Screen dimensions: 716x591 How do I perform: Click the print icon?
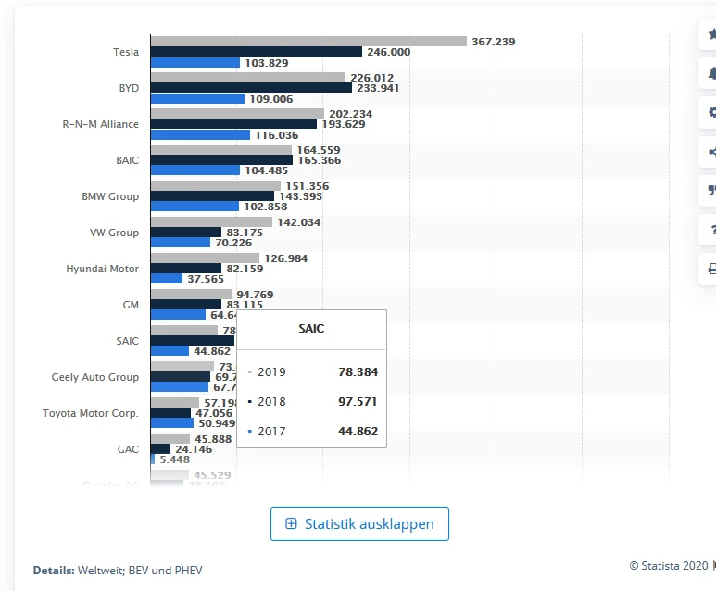(710, 269)
